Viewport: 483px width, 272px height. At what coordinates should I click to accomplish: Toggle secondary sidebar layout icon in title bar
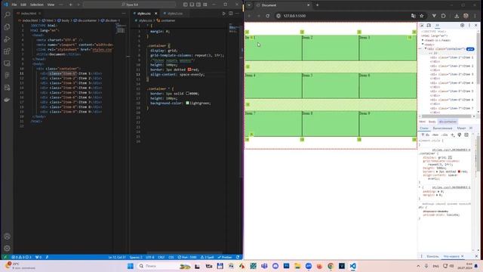point(198,5)
